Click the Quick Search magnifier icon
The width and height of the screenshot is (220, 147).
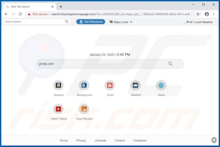(x=67, y=22)
